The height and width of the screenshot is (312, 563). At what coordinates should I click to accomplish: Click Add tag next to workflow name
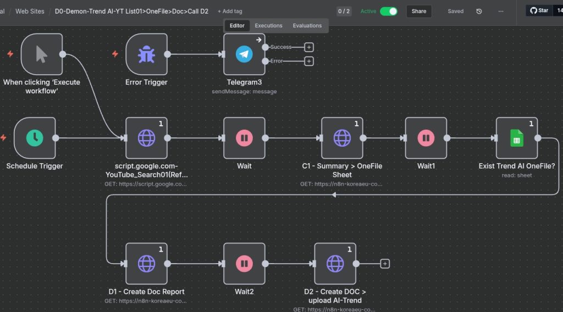point(230,11)
